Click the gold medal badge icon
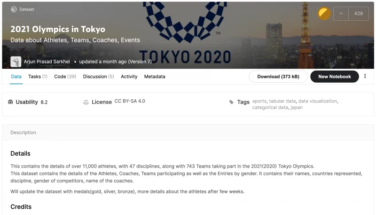 pos(324,14)
